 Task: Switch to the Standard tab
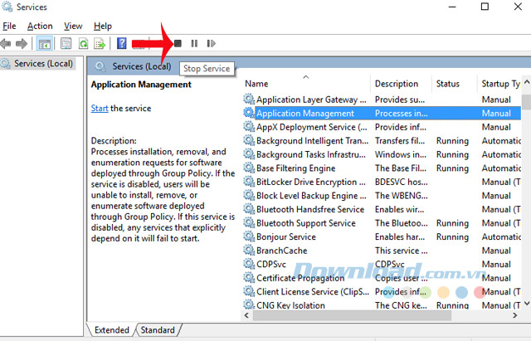(x=158, y=330)
